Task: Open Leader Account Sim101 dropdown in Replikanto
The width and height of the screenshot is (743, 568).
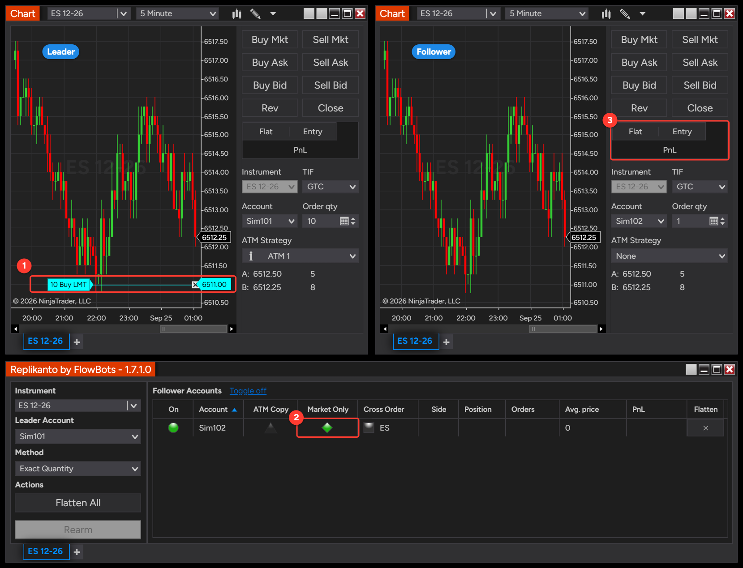Action: click(78, 436)
